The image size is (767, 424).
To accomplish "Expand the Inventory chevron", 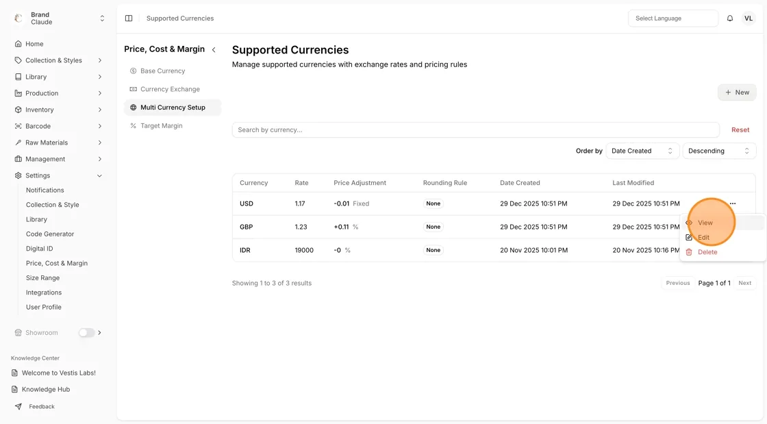I will pos(100,110).
